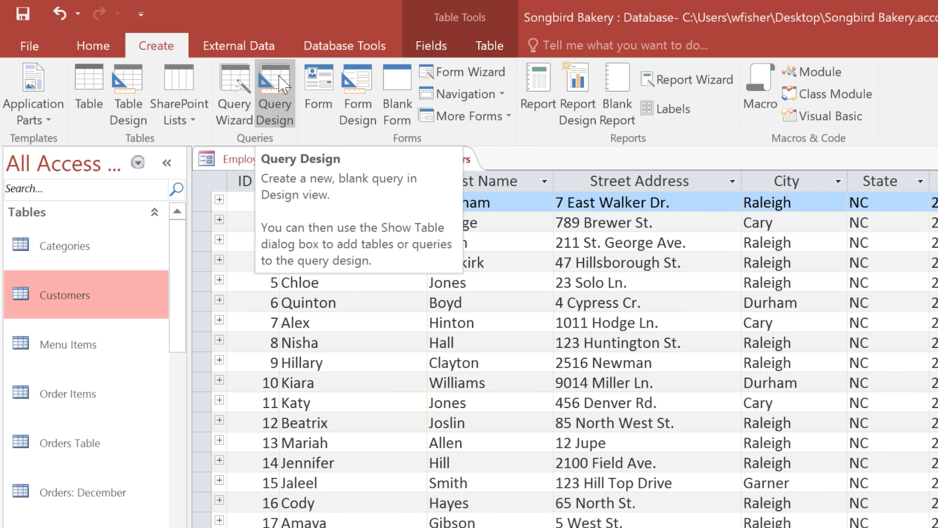Open Visual Basic editor

[825, 116]
